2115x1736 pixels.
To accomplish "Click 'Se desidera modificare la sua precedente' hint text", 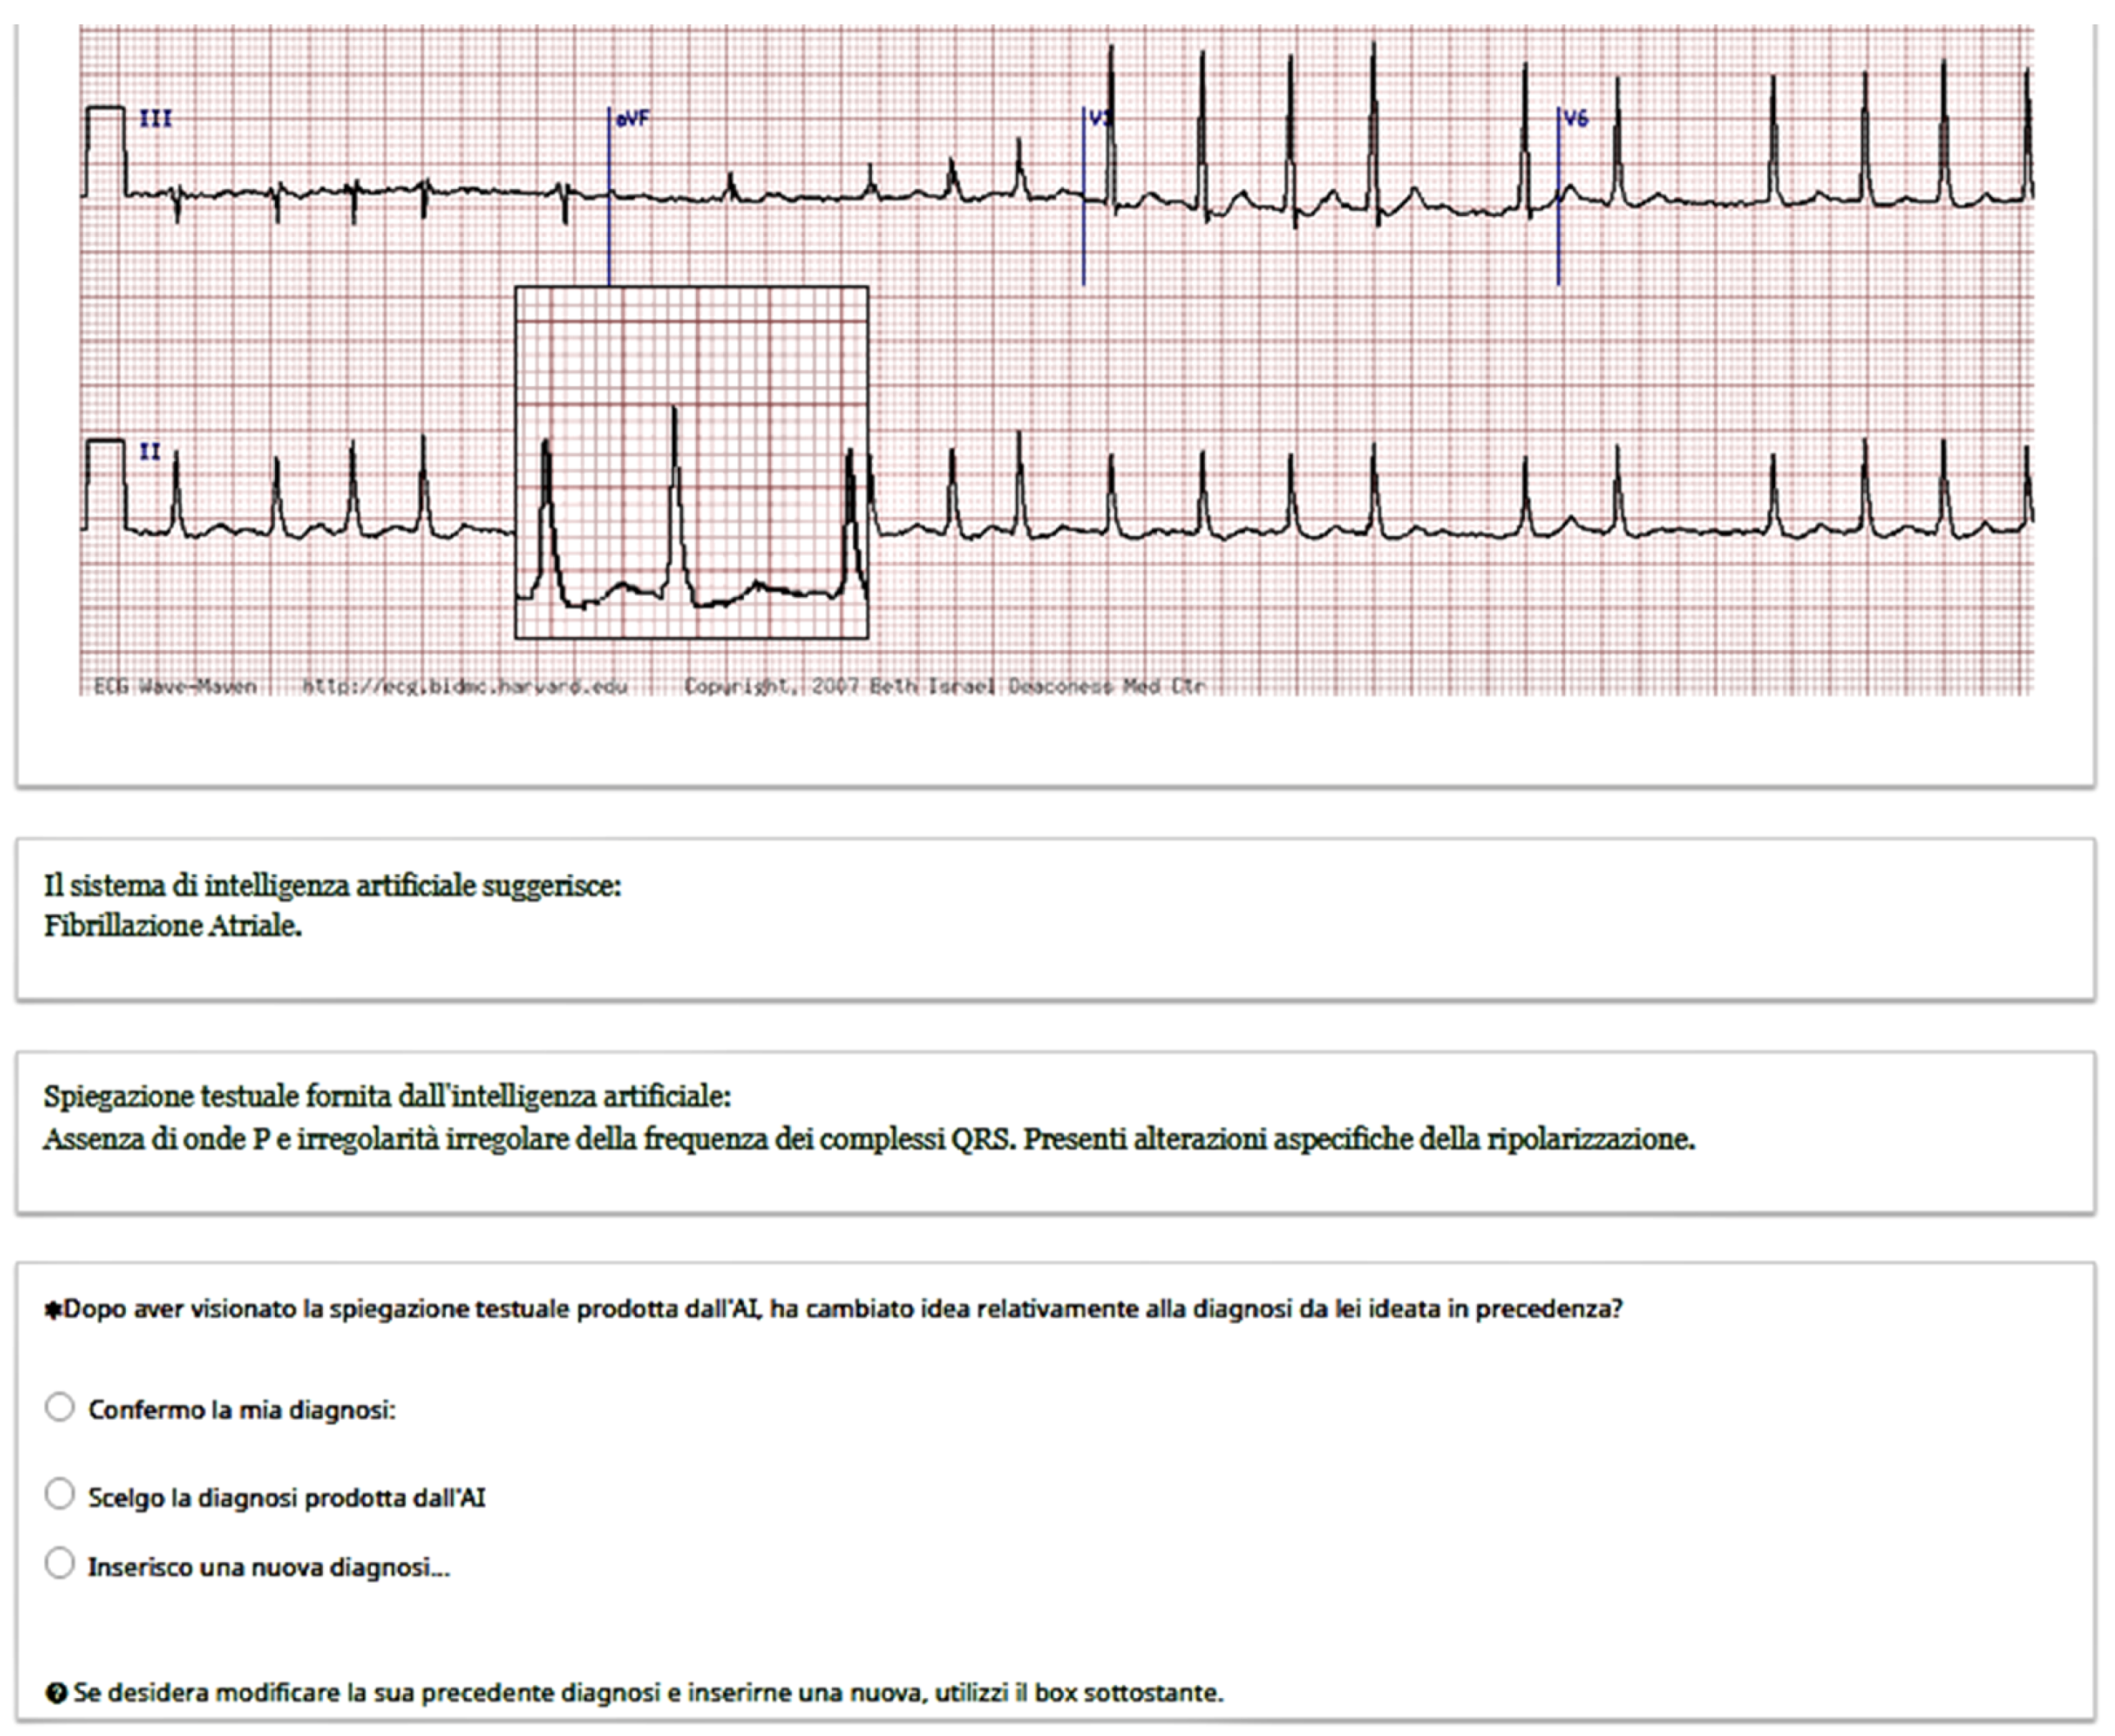I will click(648, 1693).
